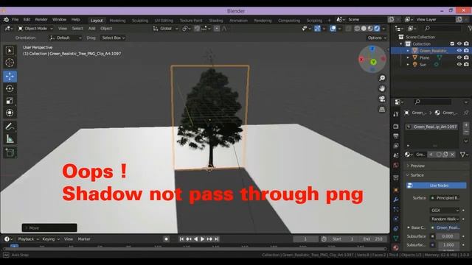Select the Select Box tool in the toolbar
Viewport: 472px width, 265px height.
coord(10,51)
